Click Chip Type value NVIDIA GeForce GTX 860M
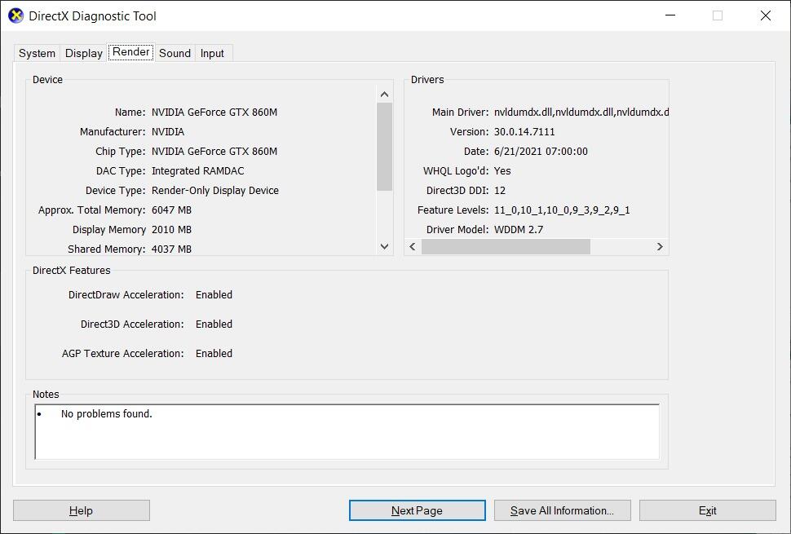This screenshot has width=791, height=534. pyautogui.click(x=214, y=152)
